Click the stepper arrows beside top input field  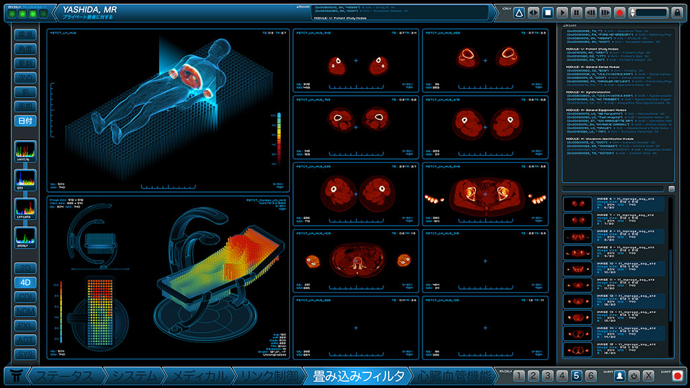633,12
